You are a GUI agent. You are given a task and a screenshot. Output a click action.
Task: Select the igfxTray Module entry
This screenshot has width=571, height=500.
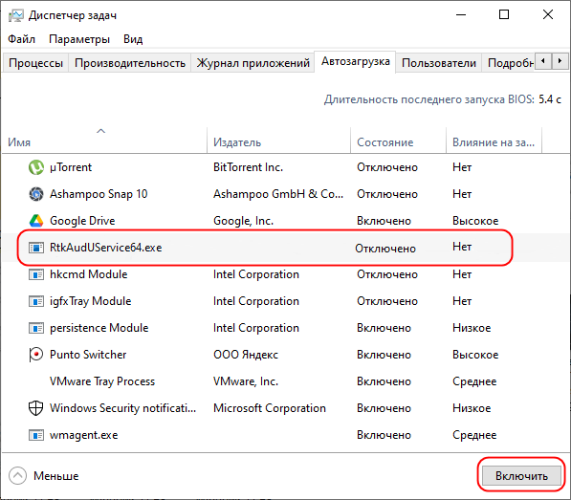point(90,301)
